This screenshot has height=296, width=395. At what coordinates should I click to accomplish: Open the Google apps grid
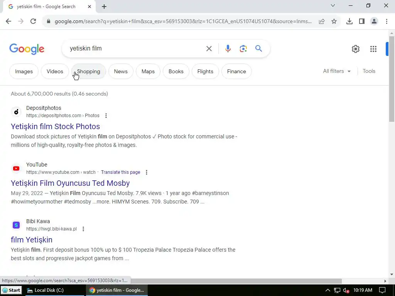pyautogui.click(x=373, y=49)
